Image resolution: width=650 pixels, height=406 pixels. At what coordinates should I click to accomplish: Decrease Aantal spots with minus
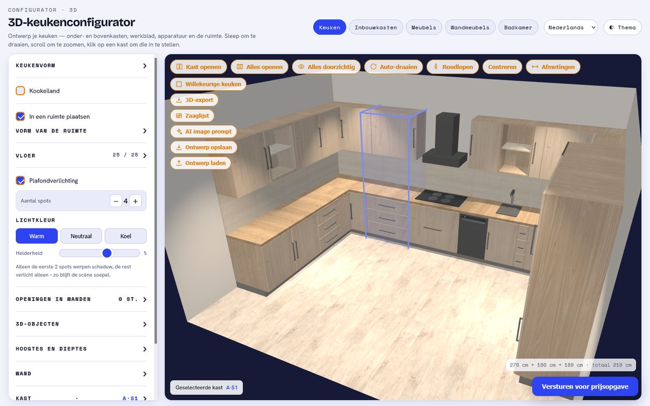116,201
